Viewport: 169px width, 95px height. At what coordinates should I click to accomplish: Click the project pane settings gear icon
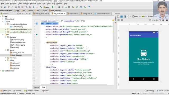pos(26,13)
